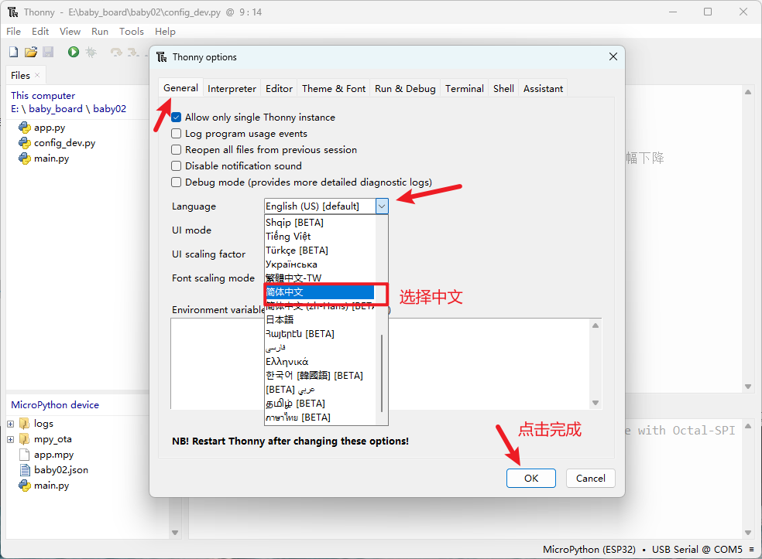762x559 pixels.
Task: Choose 繁體中文-TW in the language list
Action: click(x=320, y=278)
